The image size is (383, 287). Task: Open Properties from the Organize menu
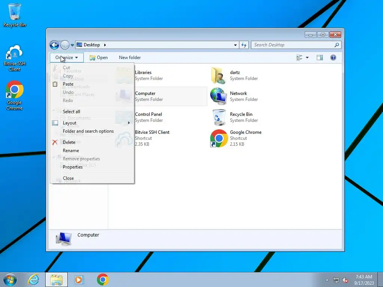point(92,167)
